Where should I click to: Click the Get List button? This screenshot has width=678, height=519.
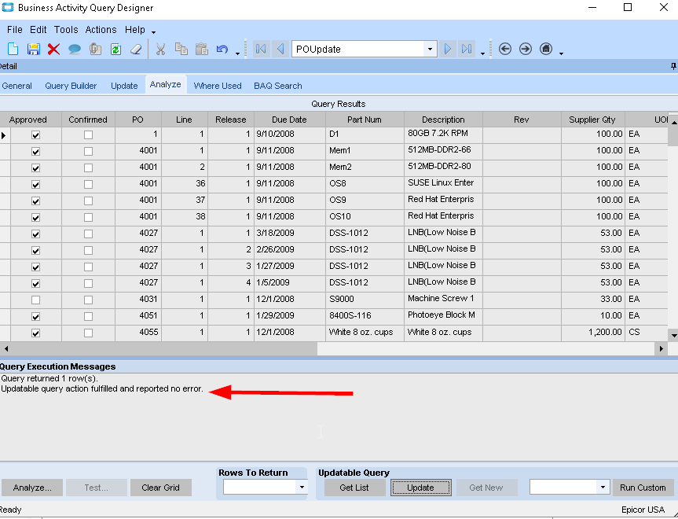pos(354,488)
